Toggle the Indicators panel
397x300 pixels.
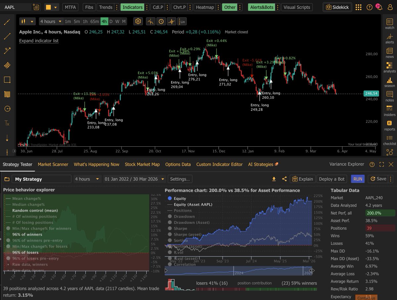pos(132,7)
